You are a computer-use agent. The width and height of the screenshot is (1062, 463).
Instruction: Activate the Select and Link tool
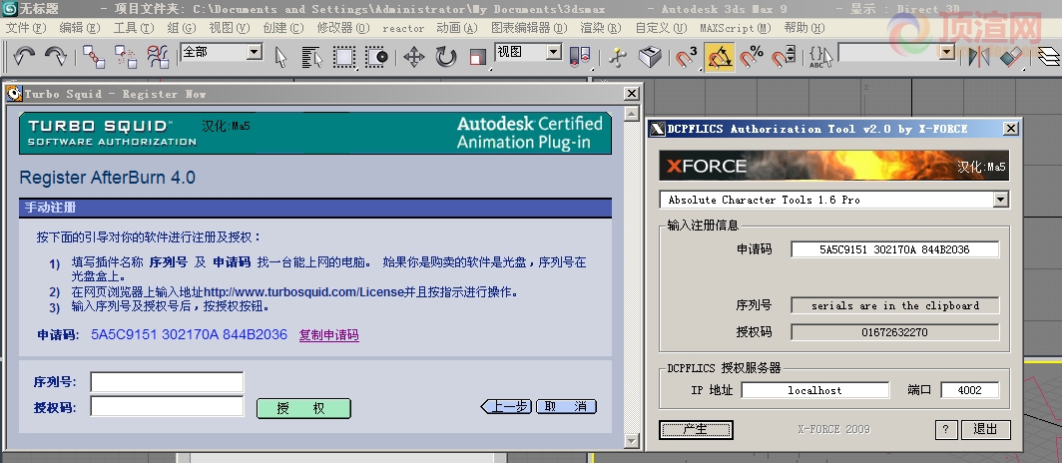click(94, 56)
